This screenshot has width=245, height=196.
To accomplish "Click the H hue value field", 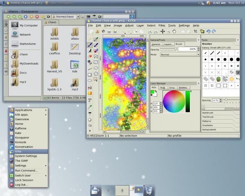I will coord(156,103).
